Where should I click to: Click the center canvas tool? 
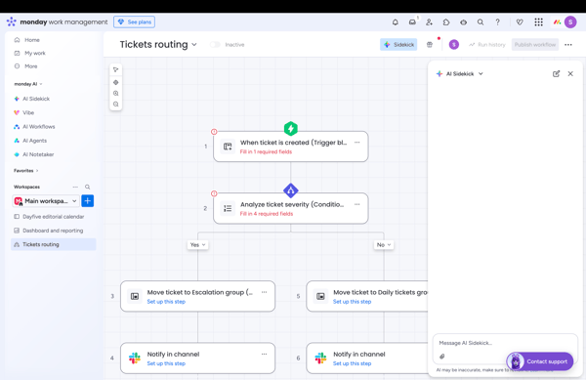click(x=116, y=83)
